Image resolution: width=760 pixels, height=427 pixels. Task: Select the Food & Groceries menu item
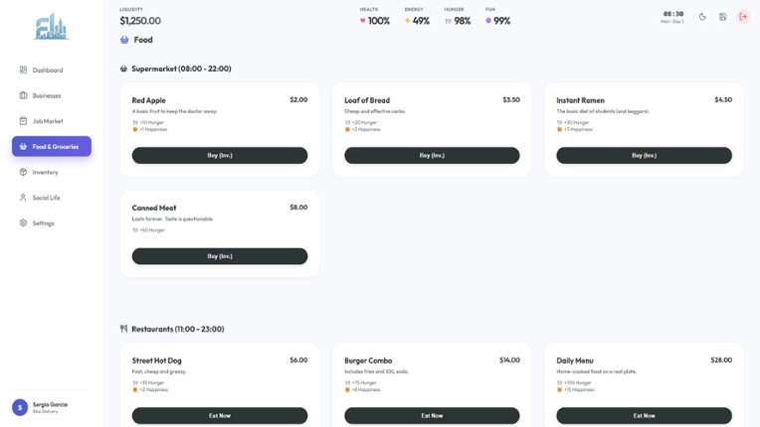(52, 147)
